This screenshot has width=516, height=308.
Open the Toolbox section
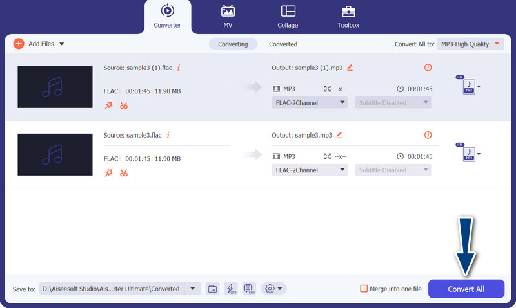point(348,17)
